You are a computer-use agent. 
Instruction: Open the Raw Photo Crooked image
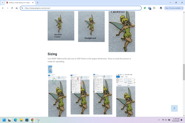61,26
